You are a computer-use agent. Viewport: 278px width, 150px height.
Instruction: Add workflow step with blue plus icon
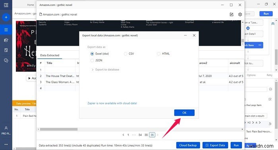point(248,28)
